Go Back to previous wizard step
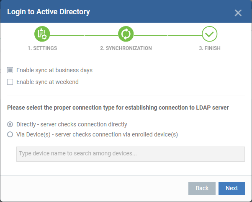This screenshot has width=252, height=202. coord(202,188)
